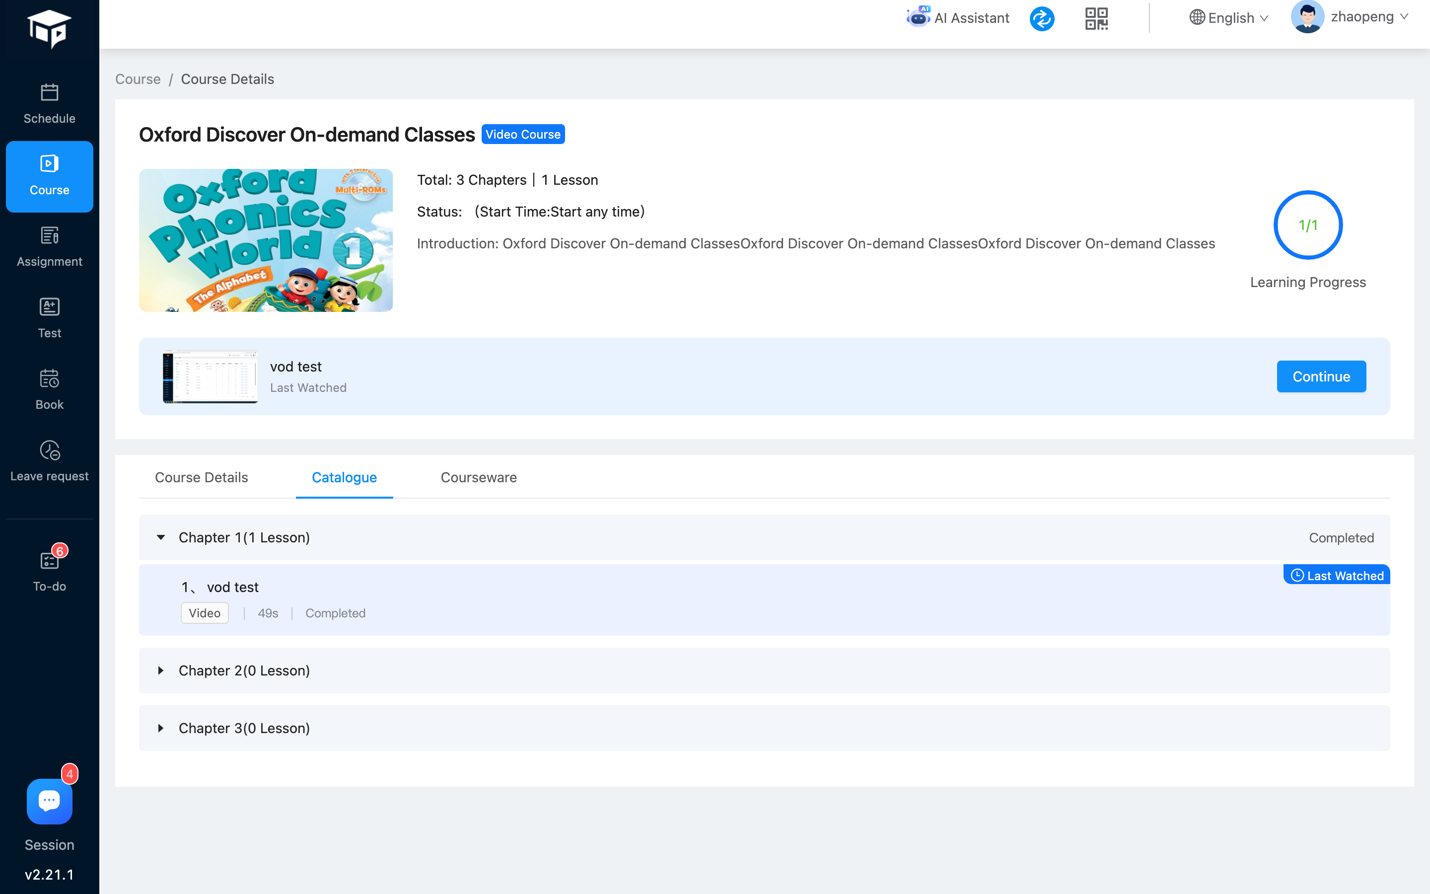Image resolution: width=1430 pixels, height=894 pixels.
Task: Switch to the Course Details tab
Action: [201, 477]
